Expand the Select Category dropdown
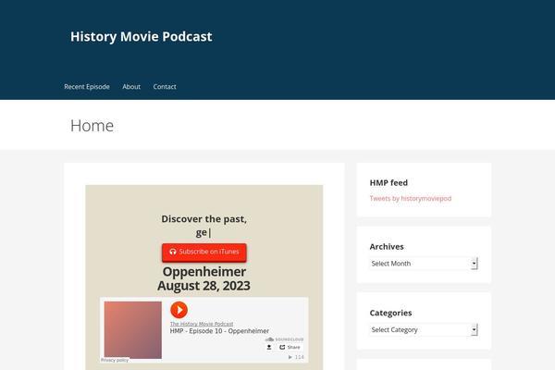Viewport: 555px width, 370px height. click(x=424, y=329)
